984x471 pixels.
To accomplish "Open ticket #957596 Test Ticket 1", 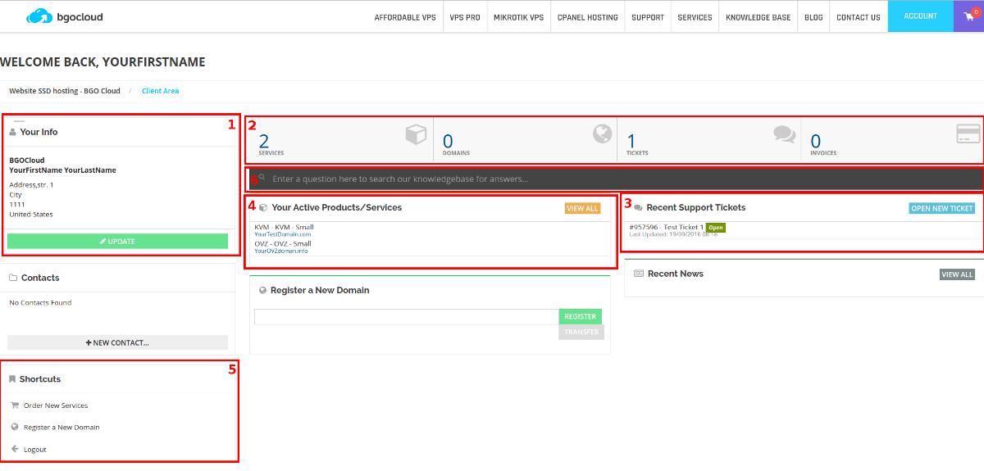I will click(x=667, y=227).
